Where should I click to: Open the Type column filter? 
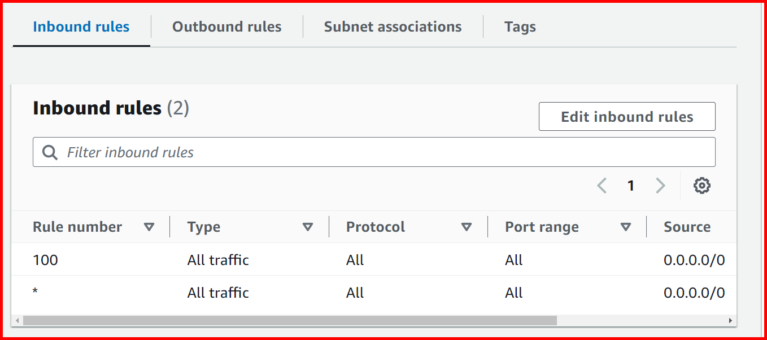[308, 227]
